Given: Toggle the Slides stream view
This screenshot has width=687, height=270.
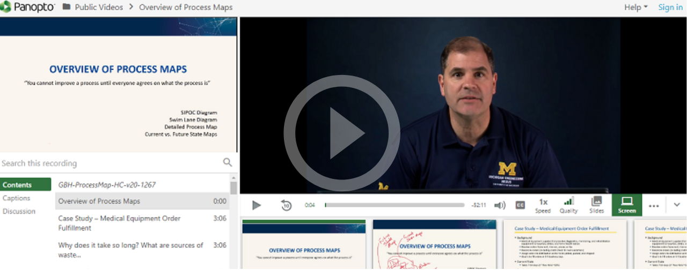Looking at the screenshot, I should pyautogui.click(x=596, y=205).
